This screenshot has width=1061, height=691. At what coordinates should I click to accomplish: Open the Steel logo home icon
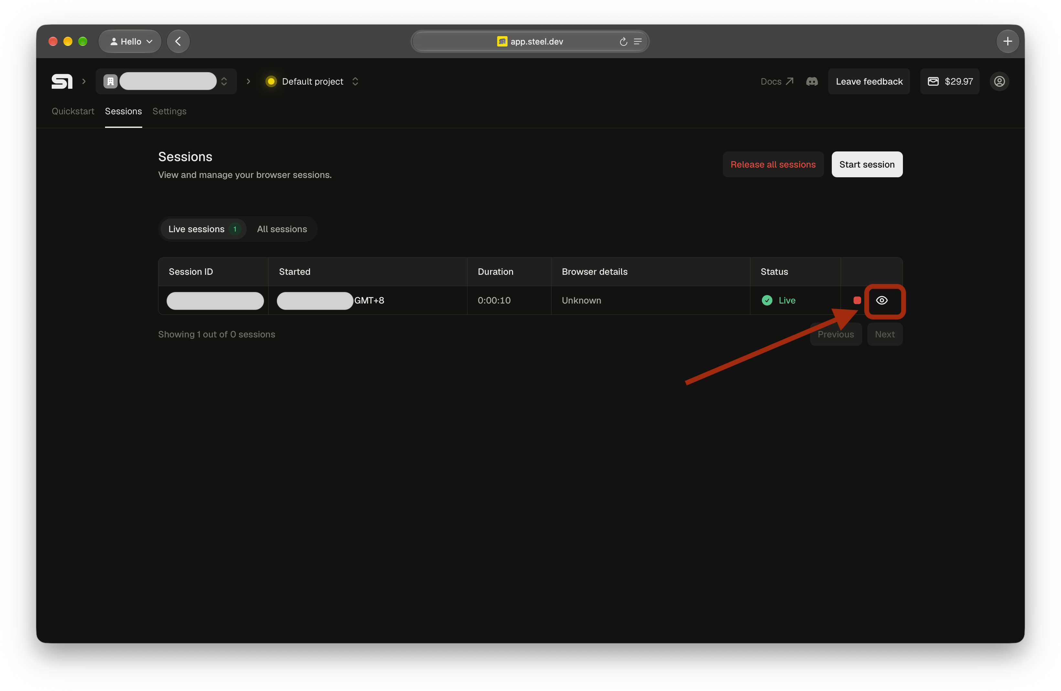coord(62,81)
